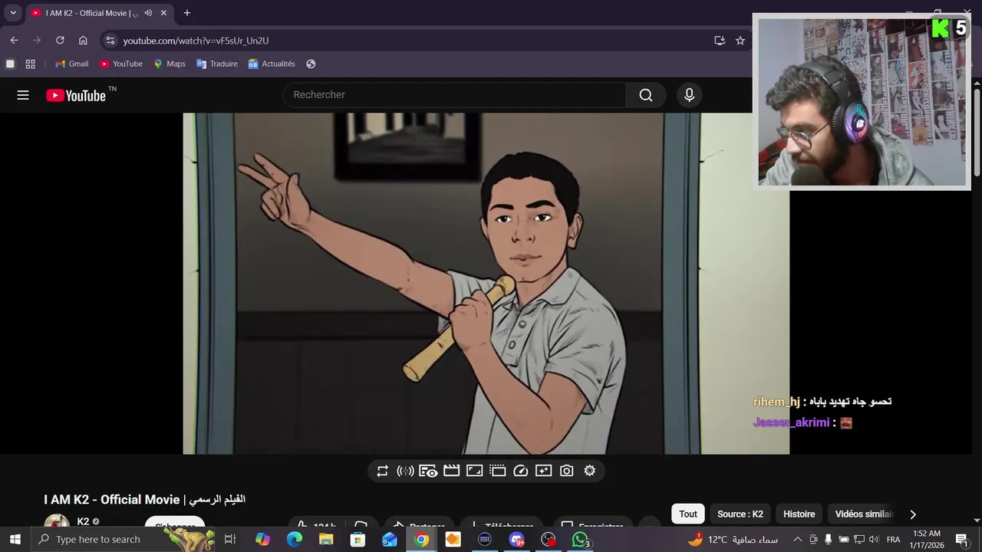This screenshot has height=552, width=982.
Task: Click the hide-elements eye icon under the player
Action: [428, 471]
